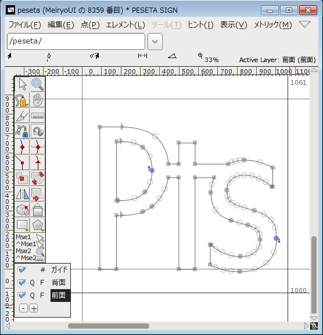Select the Flip tool
Screen dimensions: 323x335
22,193
